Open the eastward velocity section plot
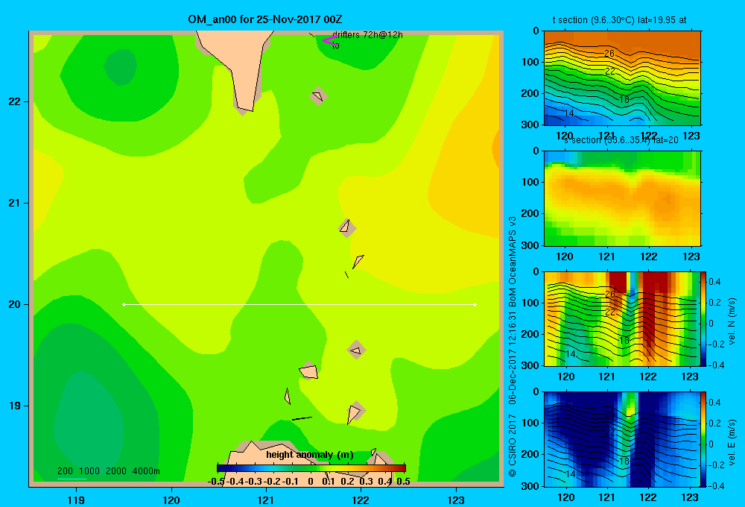 [x=621, y=439]
